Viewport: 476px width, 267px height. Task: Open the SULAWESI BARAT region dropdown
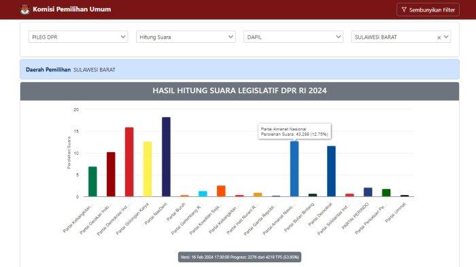click(401, 37)
